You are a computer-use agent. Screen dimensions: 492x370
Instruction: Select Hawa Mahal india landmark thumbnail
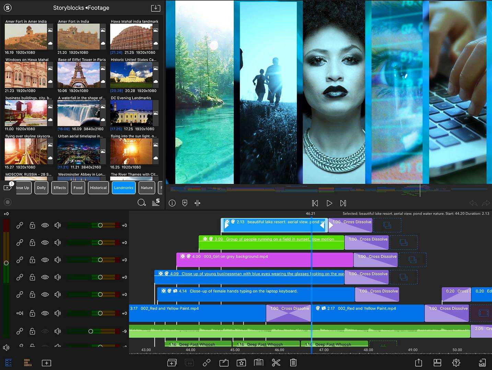pos(131,37)
